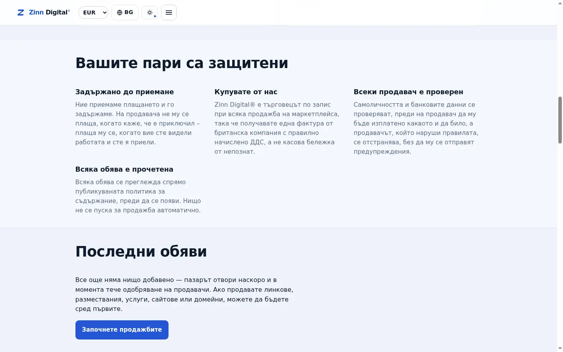Click the Последни обяви heading
Image resolution: width=563 pixels, height=352 pixels.
tap(141, 251)
